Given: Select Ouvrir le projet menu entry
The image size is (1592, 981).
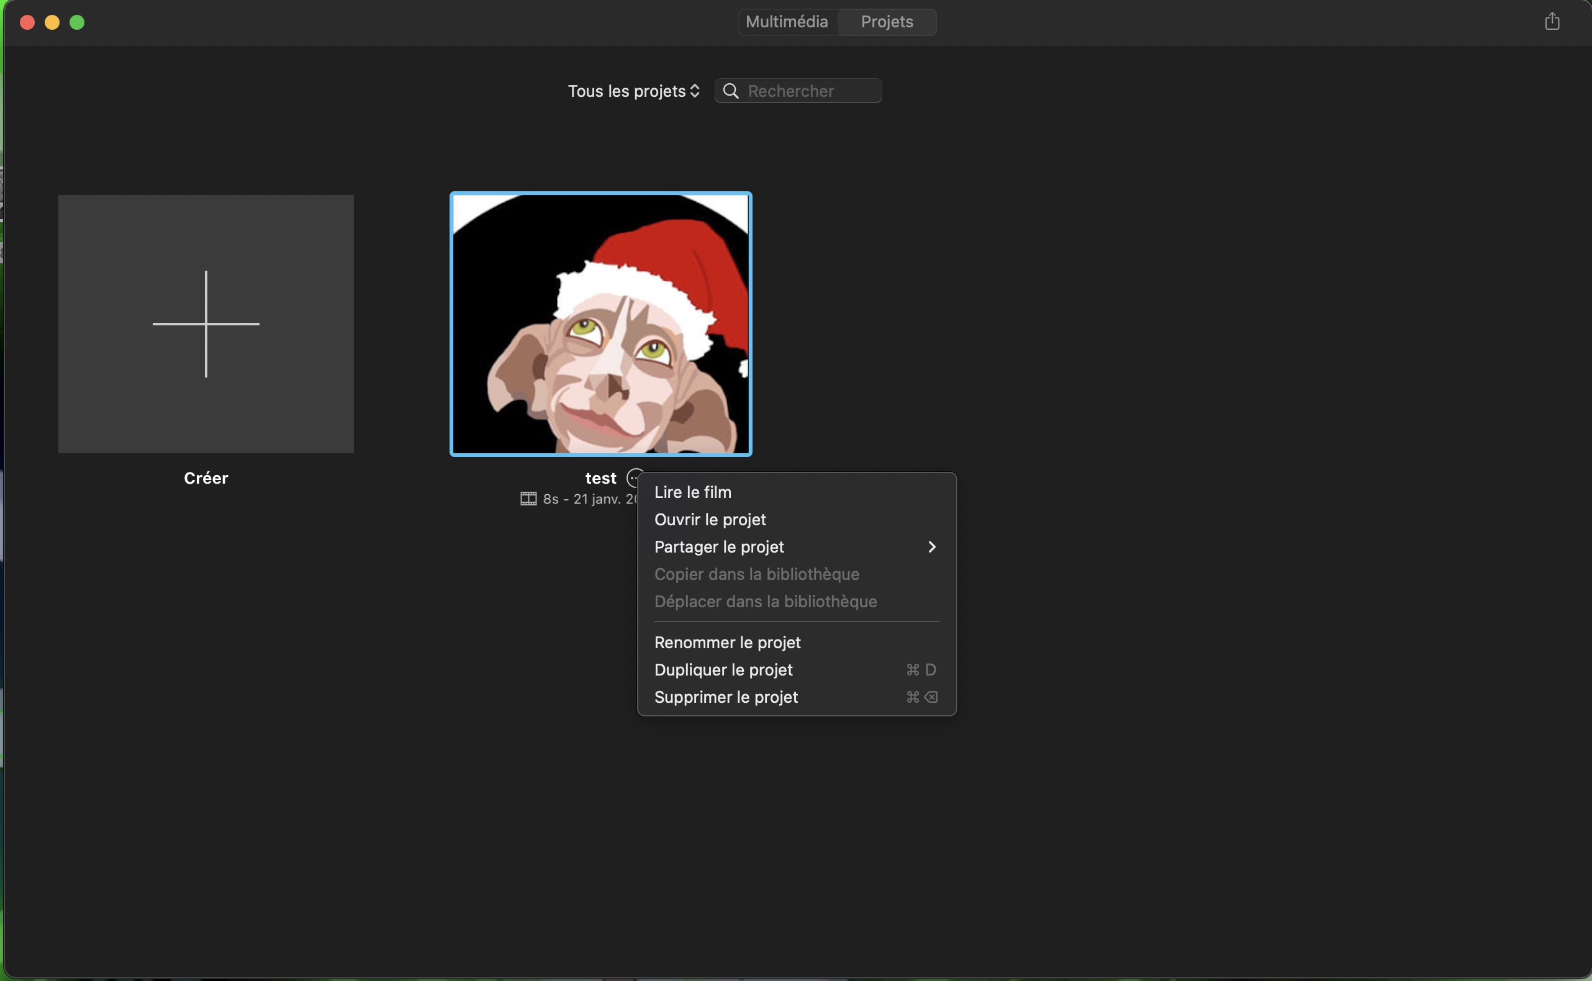Looking at the screenshot, I should point(710,520).
